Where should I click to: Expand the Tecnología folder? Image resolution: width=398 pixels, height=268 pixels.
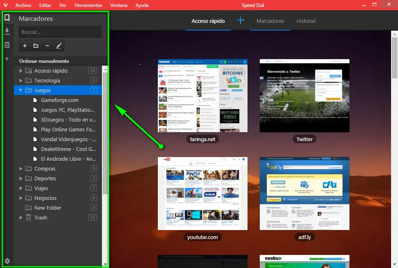(x=21, y=80)
